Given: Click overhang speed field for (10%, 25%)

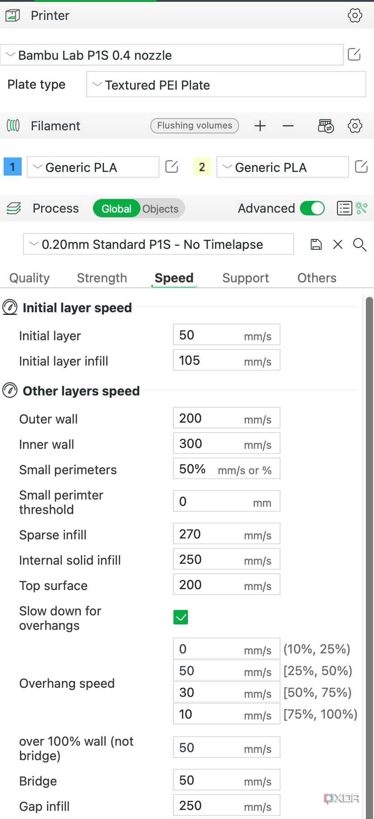Looking at the screenshot, I should tap(227, 649).
